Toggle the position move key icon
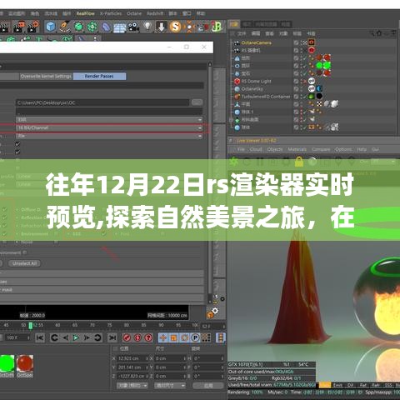Screen dimensions: 400x400 coord(163,337)
